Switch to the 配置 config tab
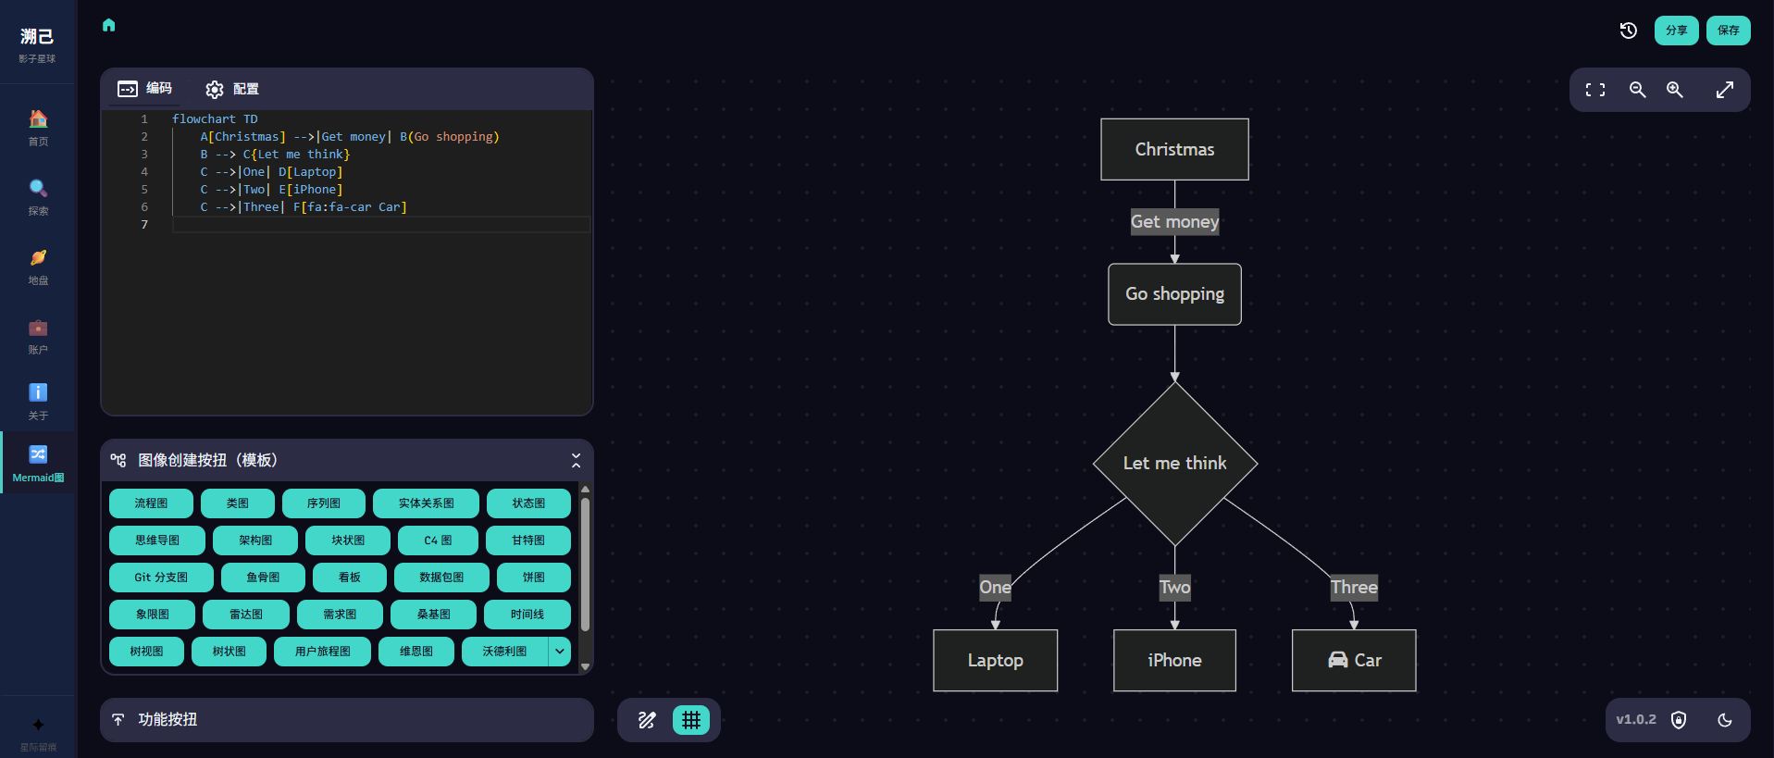This screenshot has width=1774, height=758. coord(232,89)
